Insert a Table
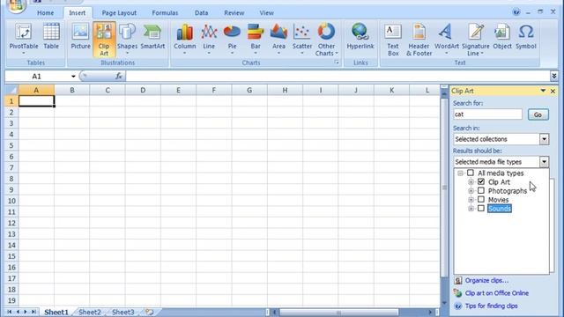The image size is (564, 317). 51,36
